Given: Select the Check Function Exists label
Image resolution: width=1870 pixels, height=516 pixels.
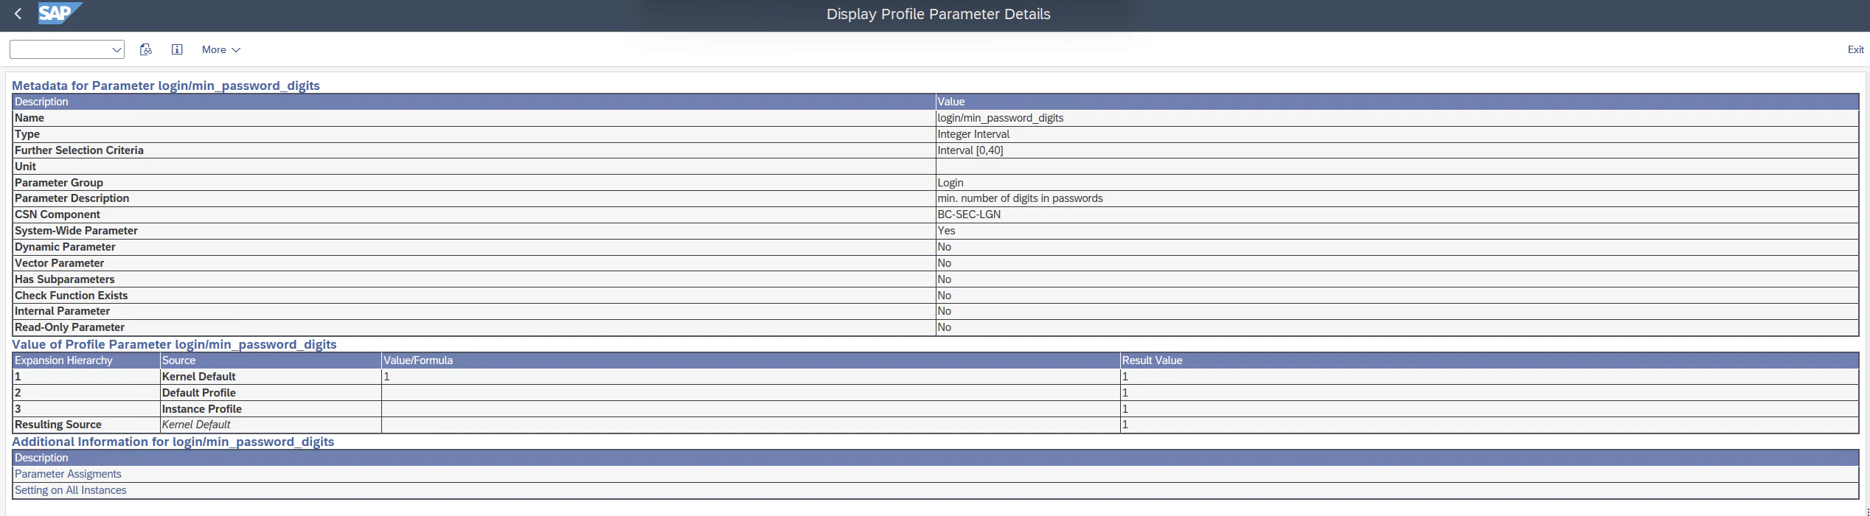Looking at the screenshot, I should point(71,296).
